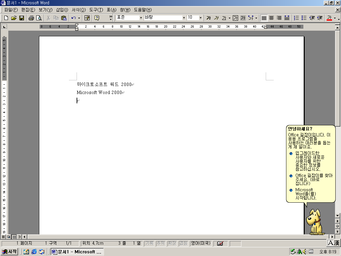Open the 시작 Start button

click(x=9, y=252)
